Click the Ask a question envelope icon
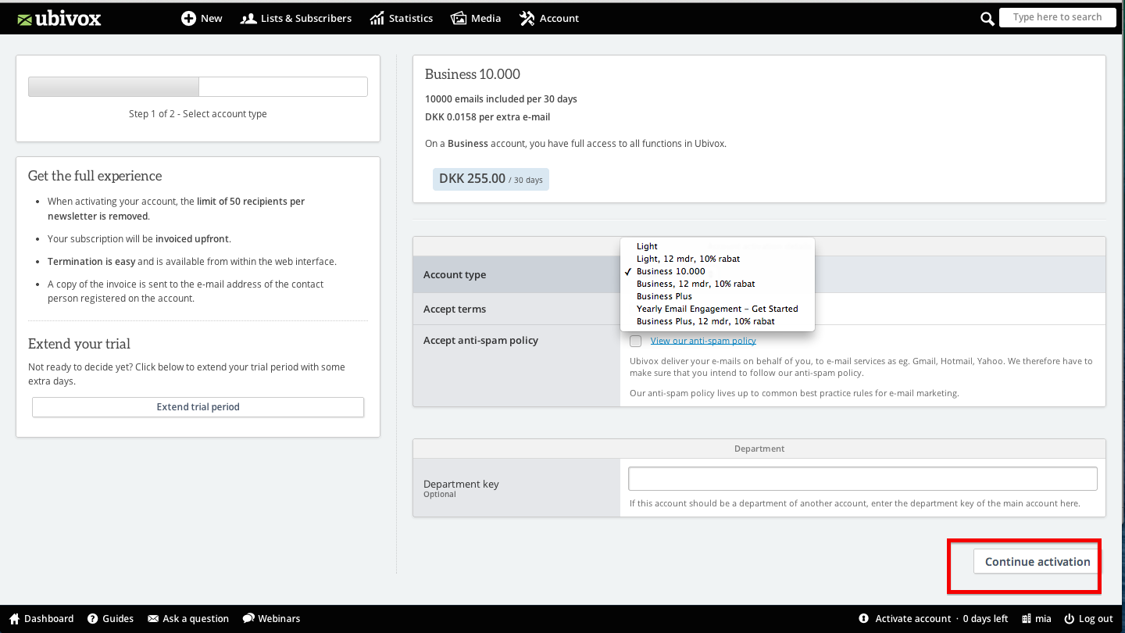Viewport: 1125px width, 633px height. click(153, 618)
